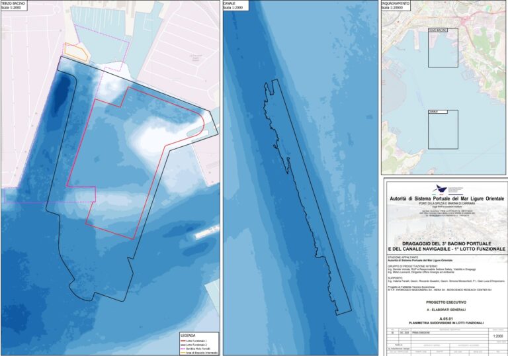Click the CANALE panel title label
Image resolution: width=508 pixels, height=356 pixels.
tap(231, 3)
